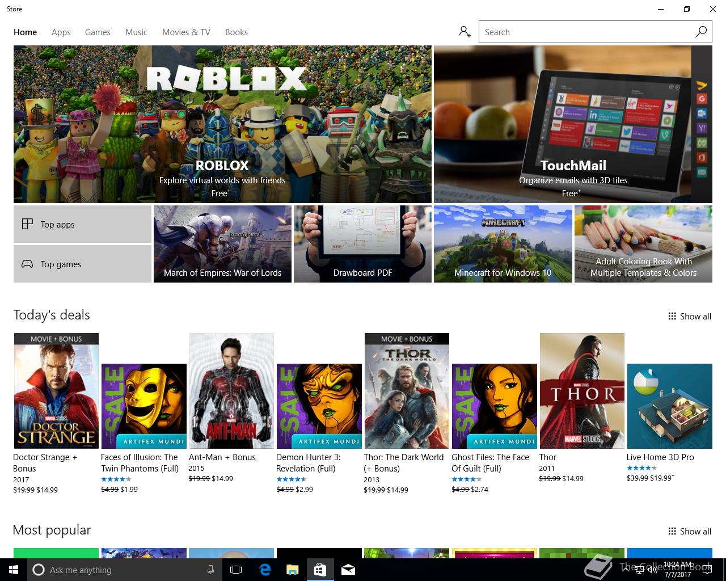Open Ghost Files: The Face Of Guilt

click(494, 406)
